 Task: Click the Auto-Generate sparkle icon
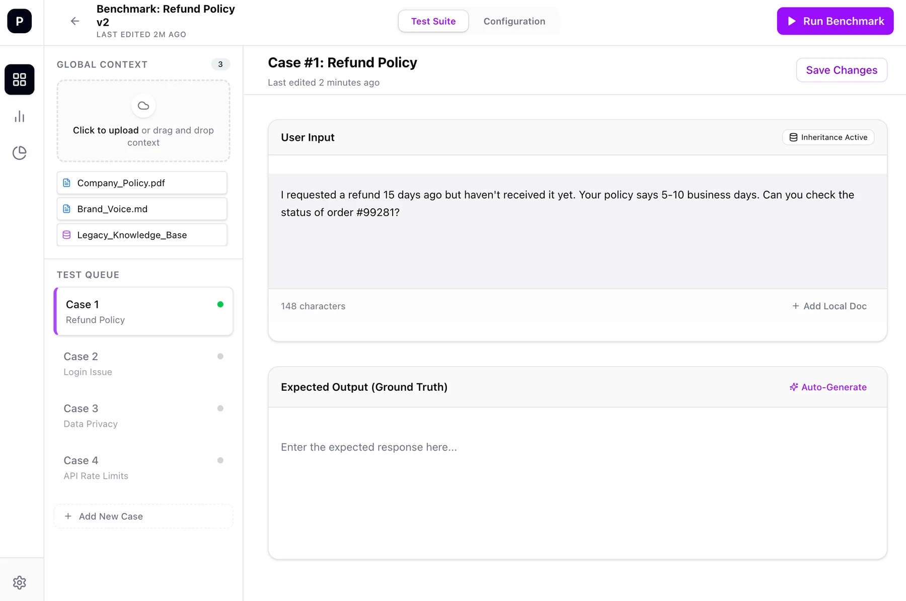coord(794,387)
